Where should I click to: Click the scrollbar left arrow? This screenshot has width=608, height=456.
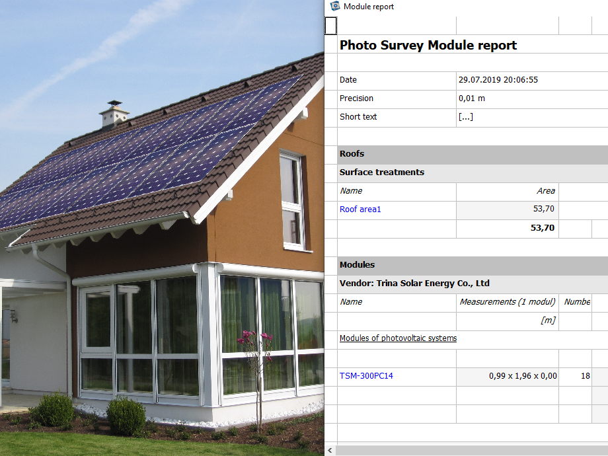pyautogui.click(x=330, y=450)
